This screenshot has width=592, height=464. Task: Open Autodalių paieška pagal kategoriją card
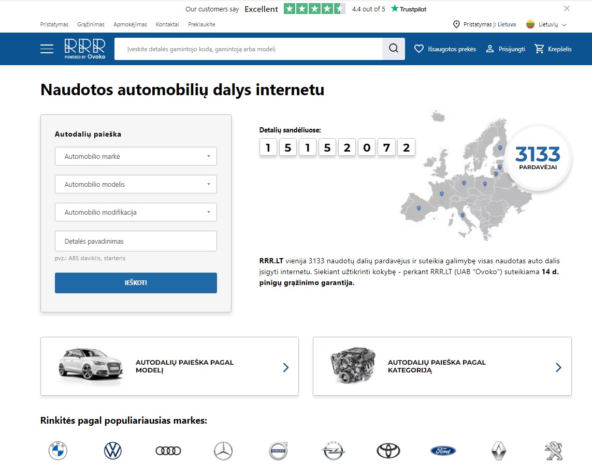click(442, 366)
